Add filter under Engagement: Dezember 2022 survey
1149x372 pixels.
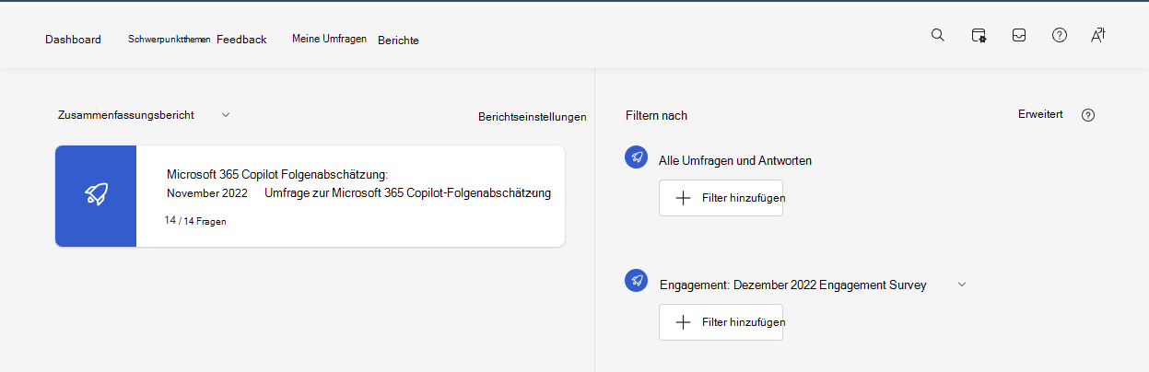click(721, 322)
